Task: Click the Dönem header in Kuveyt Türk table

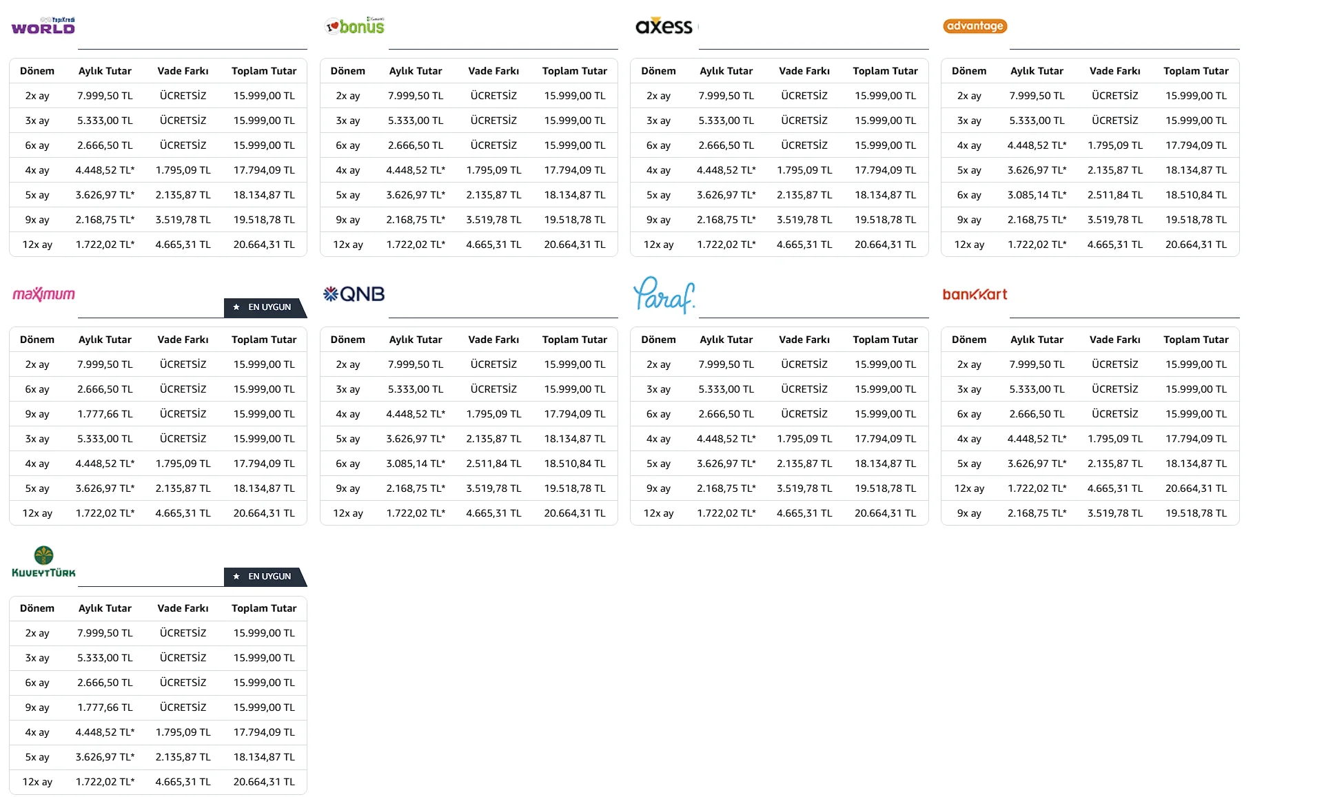Action: tap(37, 608)
